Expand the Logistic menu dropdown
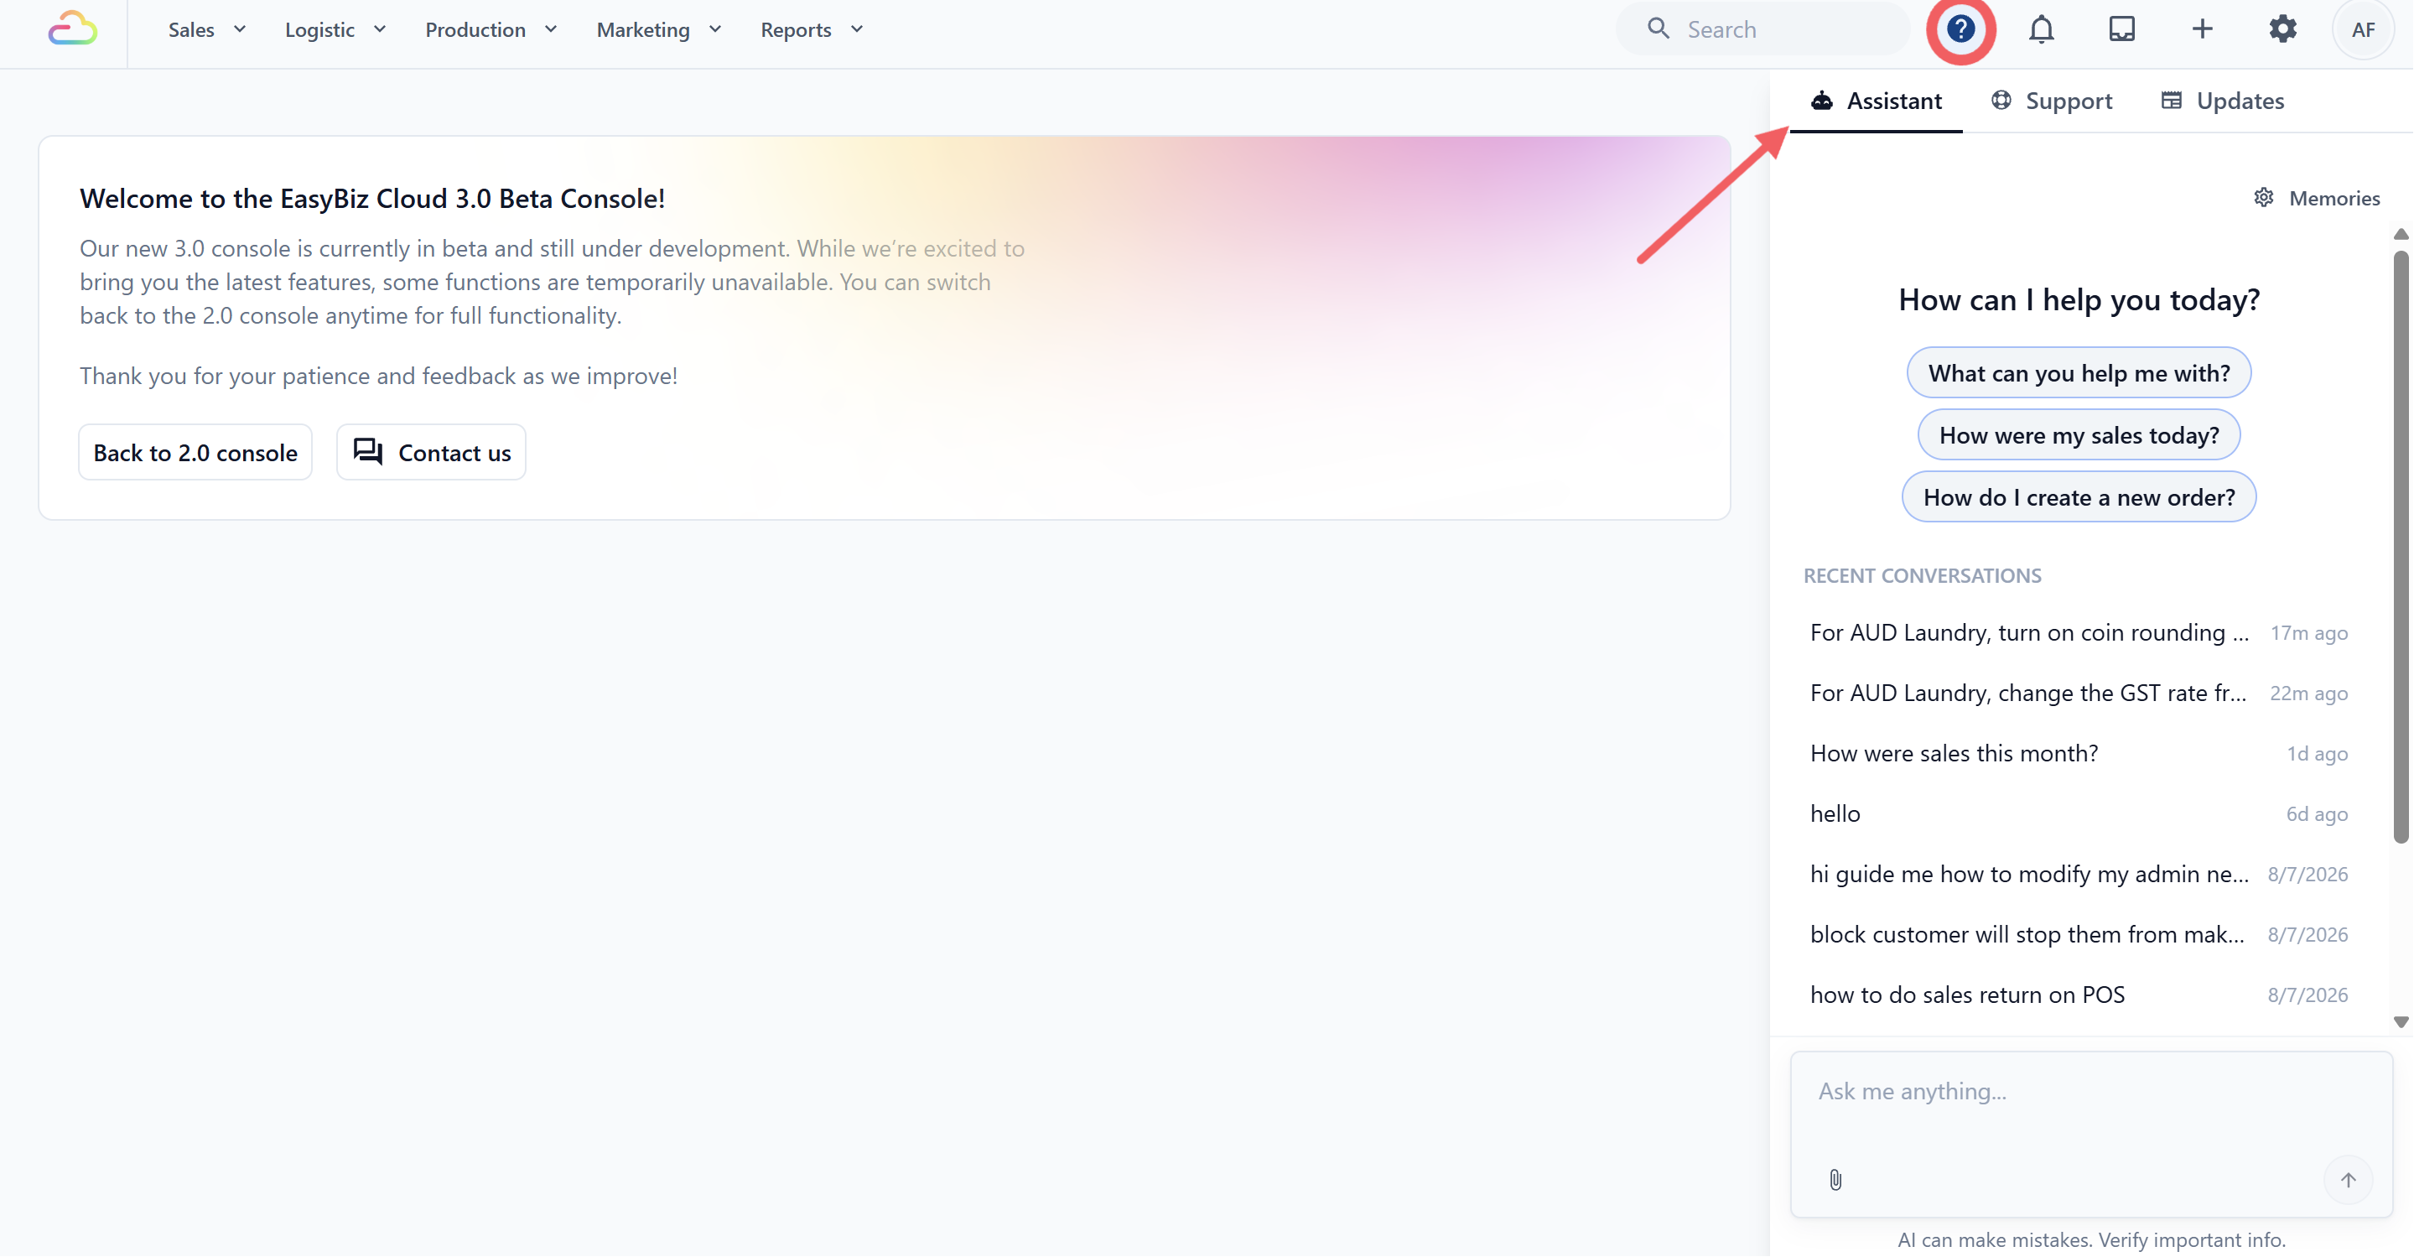This screenshot has height=1257, width=2414. coord(335,30)
